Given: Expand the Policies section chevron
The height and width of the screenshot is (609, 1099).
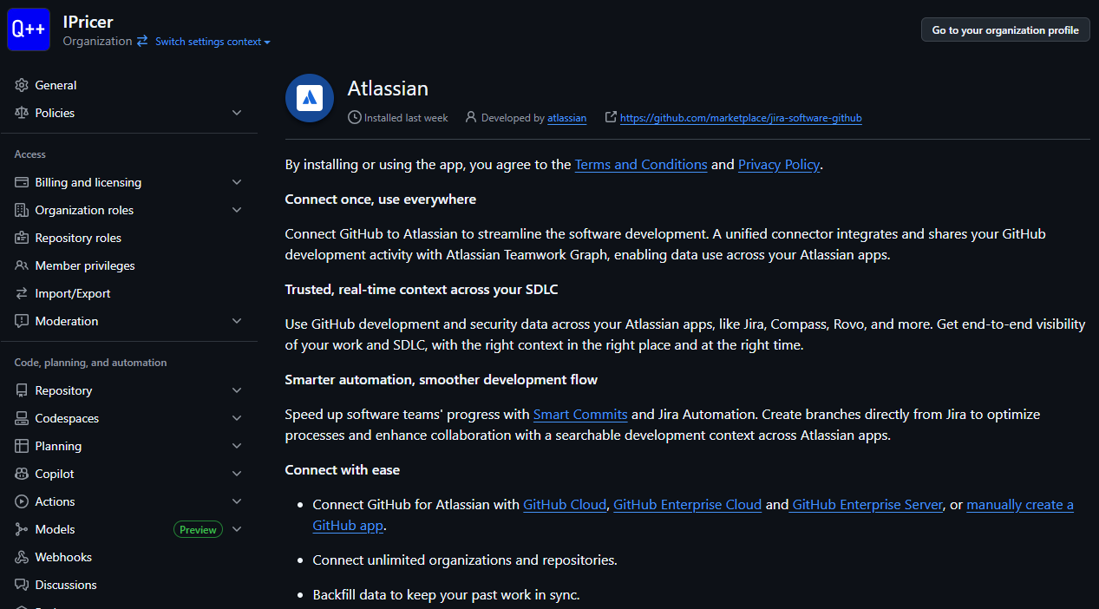Looking at the screenshot, I should pyautogui.click(x=237, y=113).
